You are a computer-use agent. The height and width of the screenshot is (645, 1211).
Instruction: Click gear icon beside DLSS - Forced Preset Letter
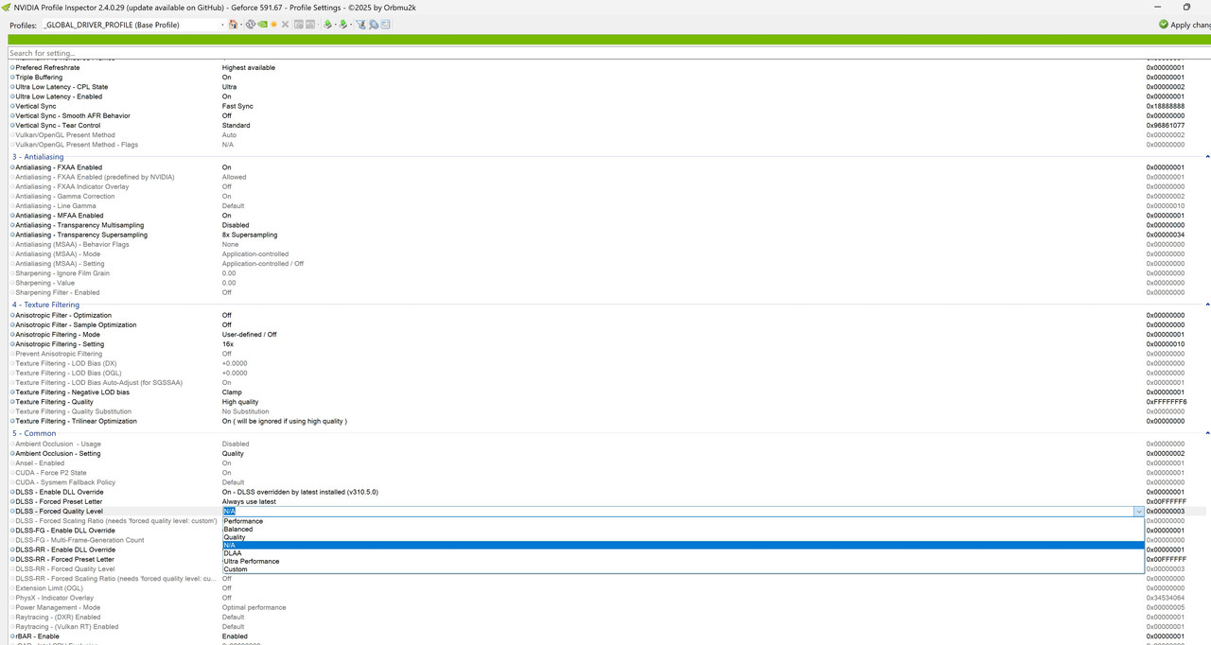(x=12, y=501)
